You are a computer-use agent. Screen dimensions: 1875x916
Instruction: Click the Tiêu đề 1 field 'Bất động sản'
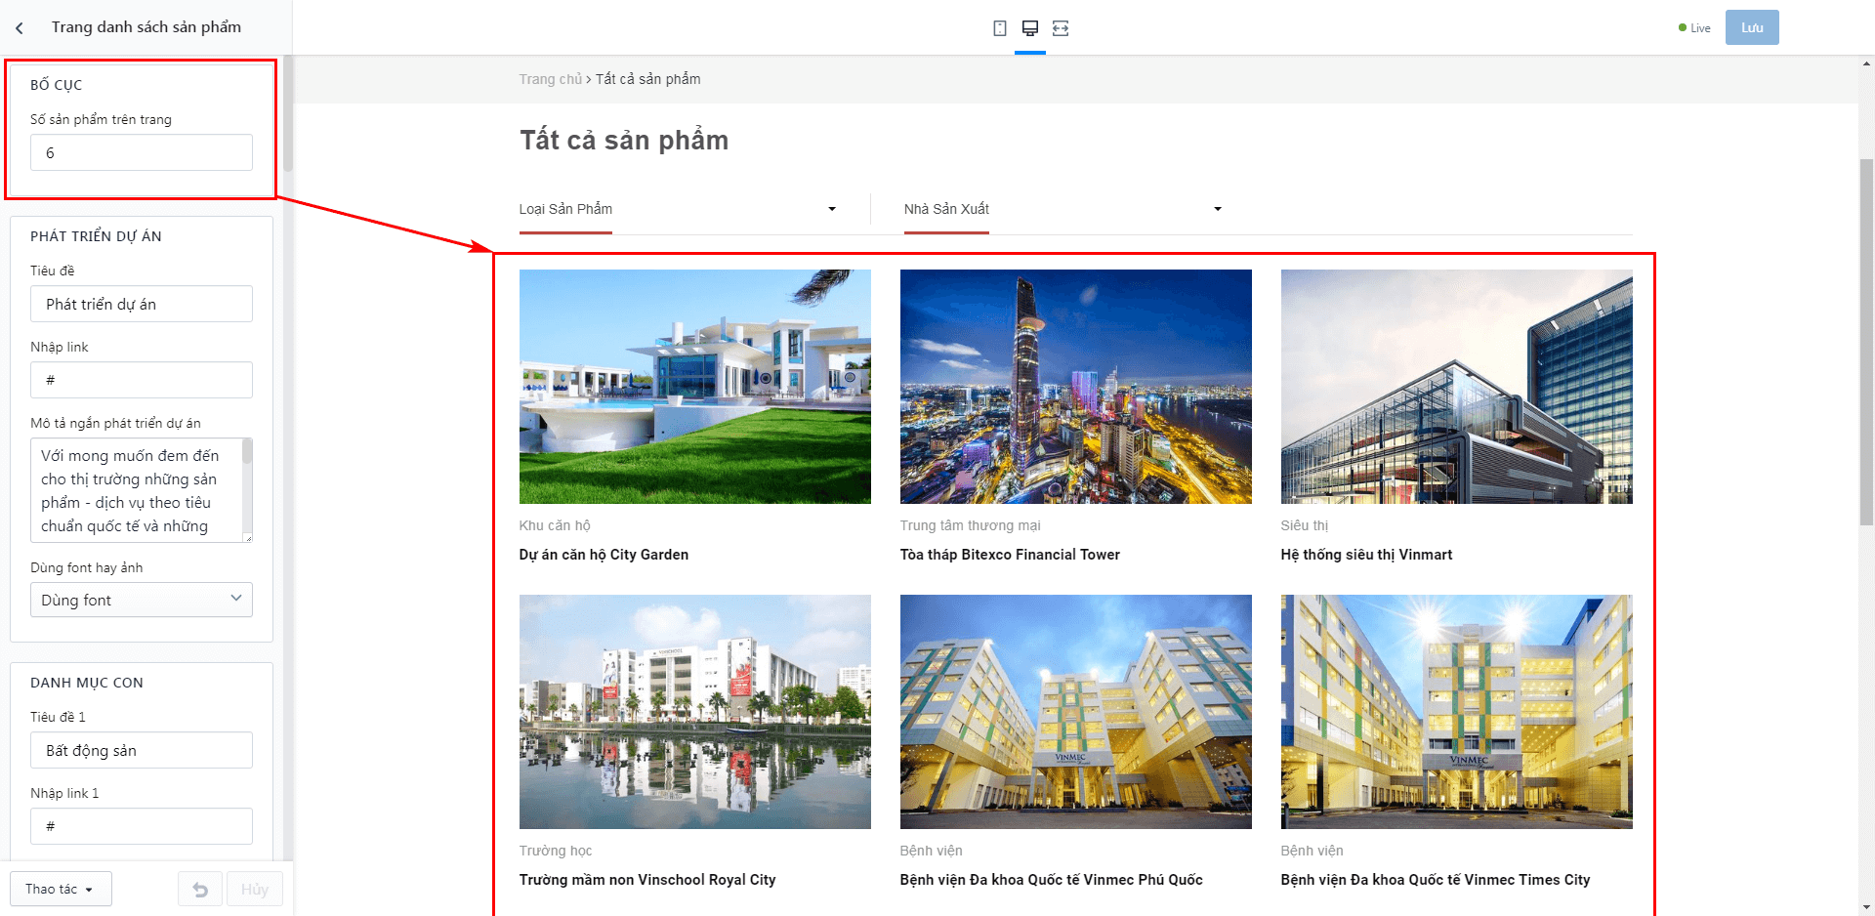(142, 750)
